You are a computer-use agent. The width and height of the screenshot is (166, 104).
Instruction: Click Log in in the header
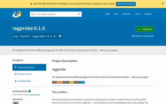coord(138,14)
